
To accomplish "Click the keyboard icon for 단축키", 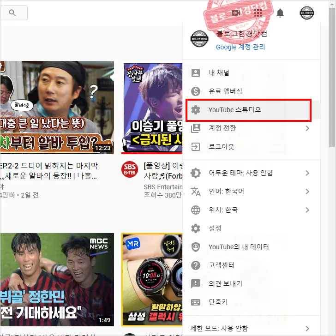I will (195, 302).
